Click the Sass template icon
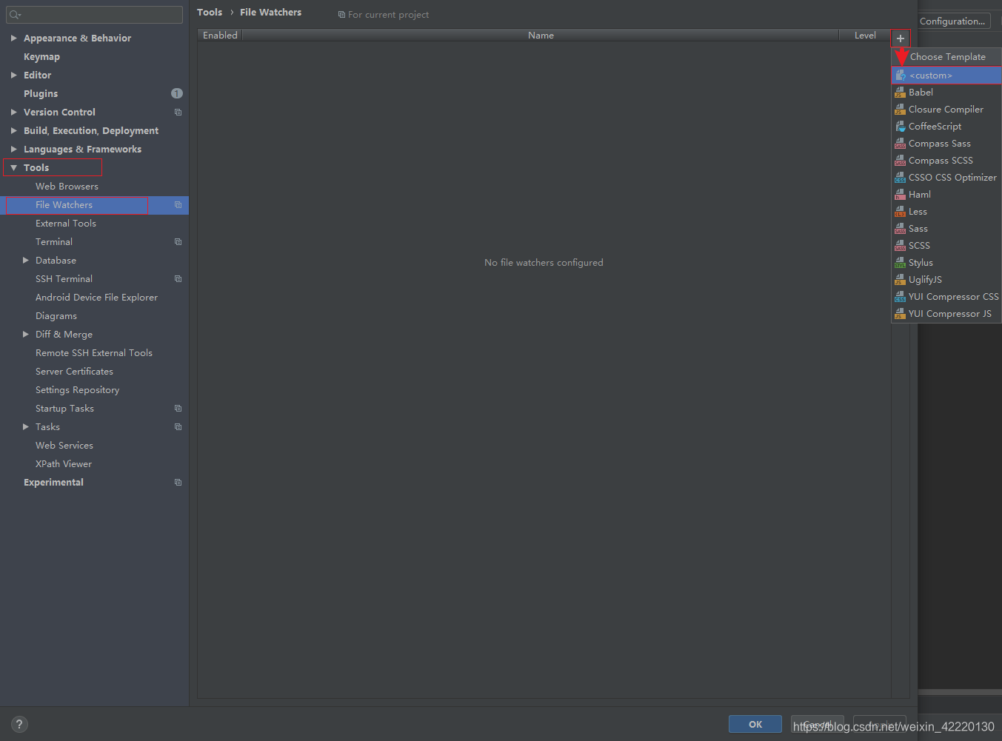The width and height of the screenshot is (1002, 741). pyautogui.click(x=900, y=229)
